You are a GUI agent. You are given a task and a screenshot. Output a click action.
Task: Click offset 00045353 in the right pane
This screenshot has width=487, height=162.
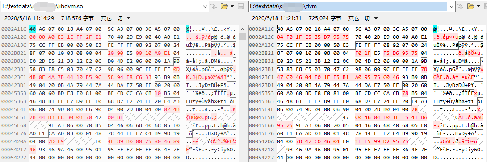coord(261,93)
